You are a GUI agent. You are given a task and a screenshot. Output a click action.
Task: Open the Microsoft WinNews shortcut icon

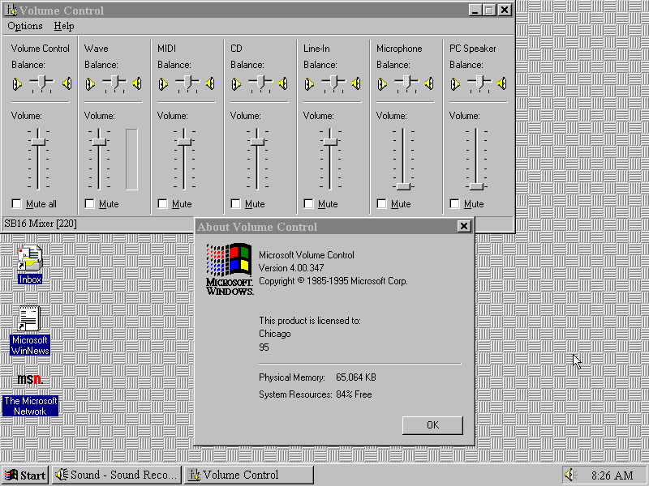30,319
